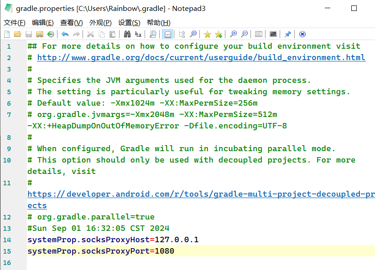Create a new blank document
The image size is (375, 270).
(7, 34)
